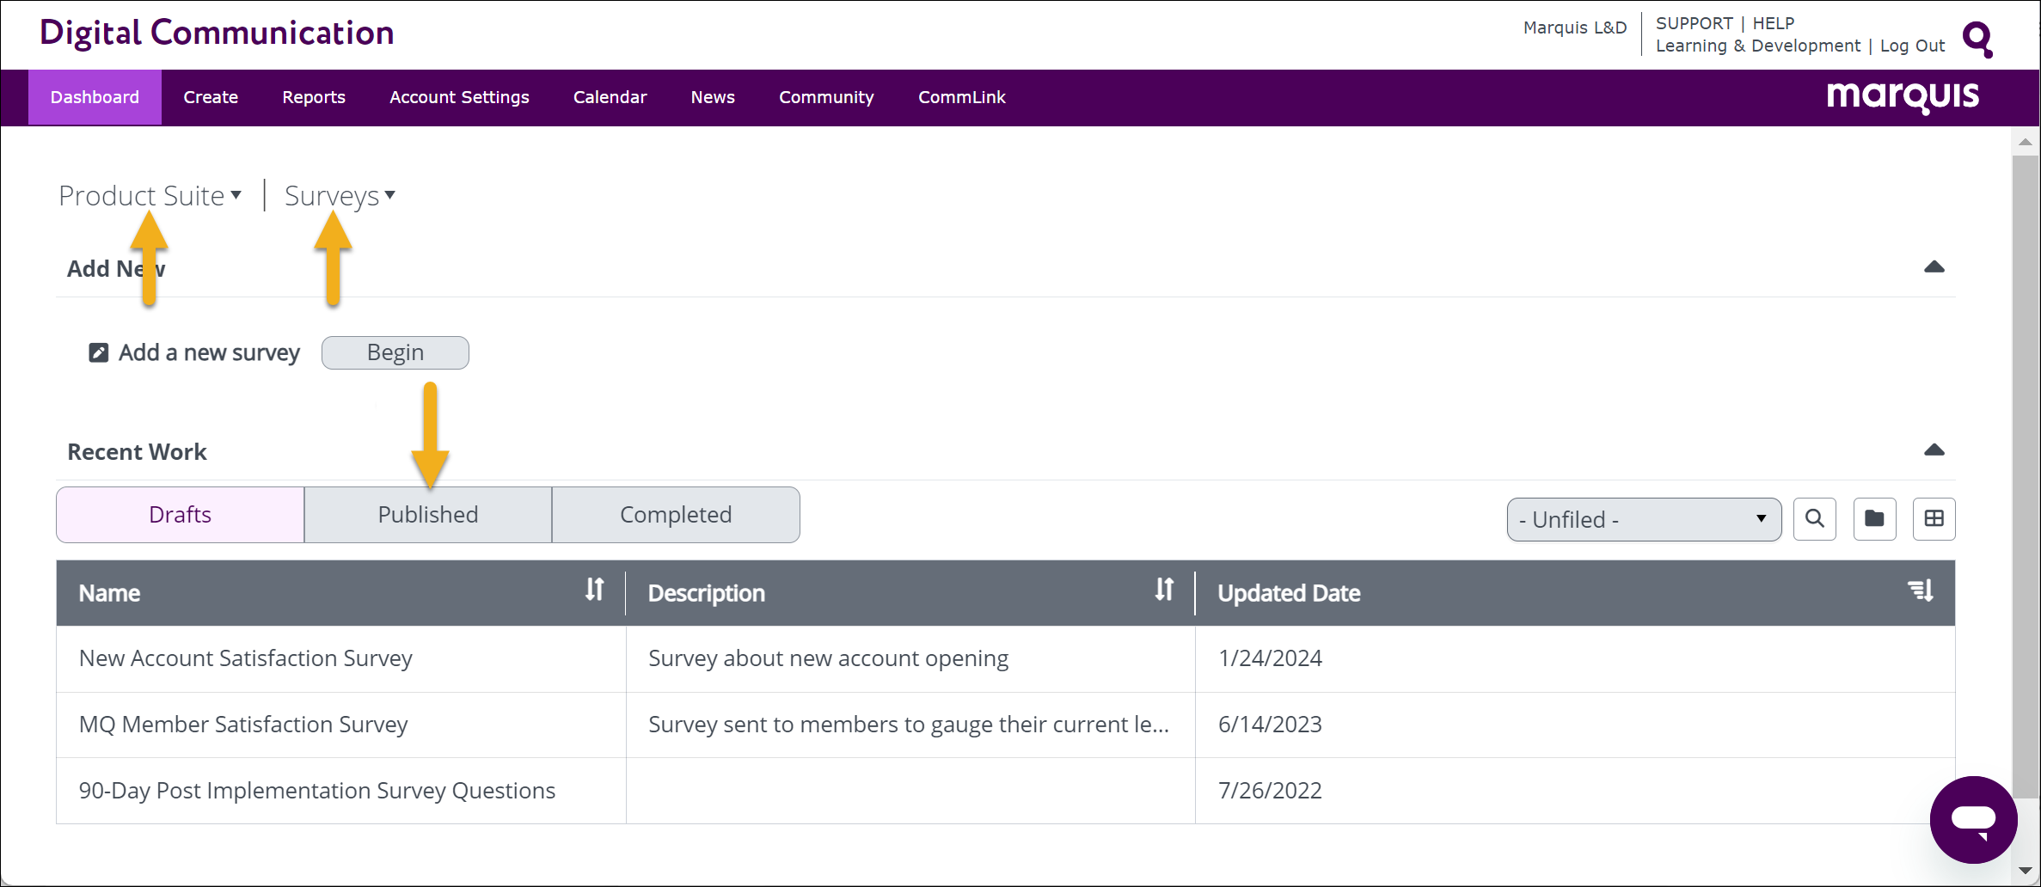Open New Account Satisfaction Survey row
The height and width of the screenshot is (887, 2041).
point(246,658)
